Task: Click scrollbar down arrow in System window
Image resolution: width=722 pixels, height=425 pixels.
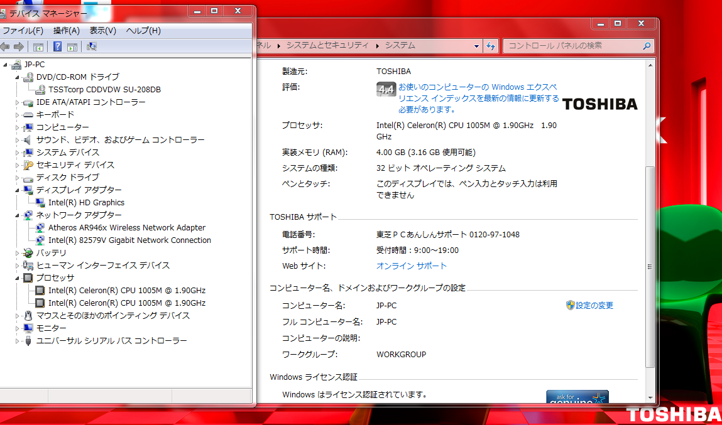Action: coord(650,397)
